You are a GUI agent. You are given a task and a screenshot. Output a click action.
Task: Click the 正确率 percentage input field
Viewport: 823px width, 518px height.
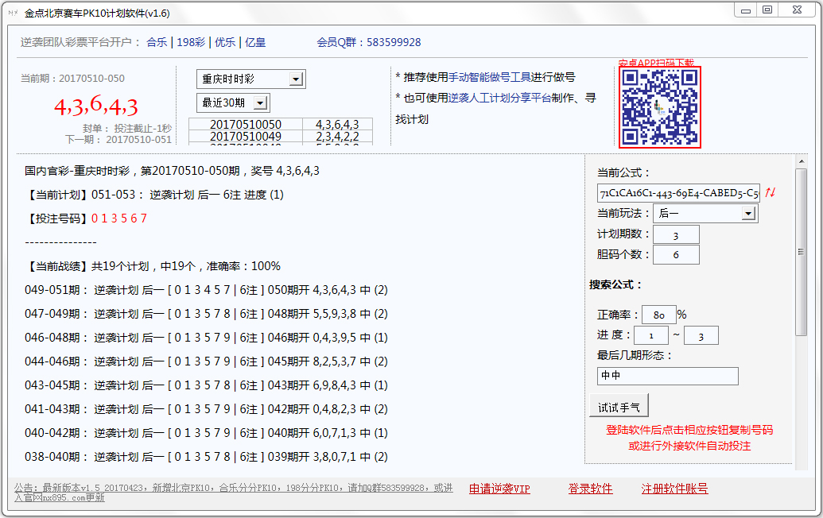(658, 315)
